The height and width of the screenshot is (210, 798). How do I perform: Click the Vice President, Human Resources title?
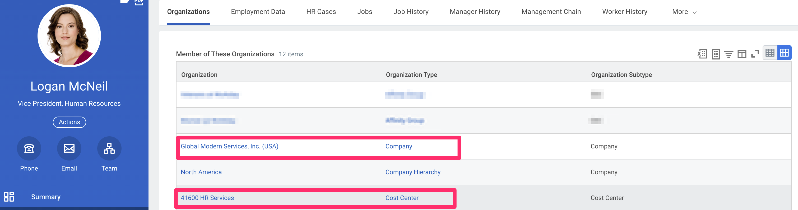(69, 104)
